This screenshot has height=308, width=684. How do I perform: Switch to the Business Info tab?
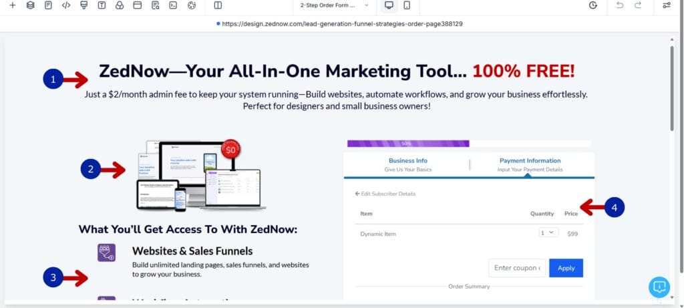pyautogui.click(x=408, y=164)
